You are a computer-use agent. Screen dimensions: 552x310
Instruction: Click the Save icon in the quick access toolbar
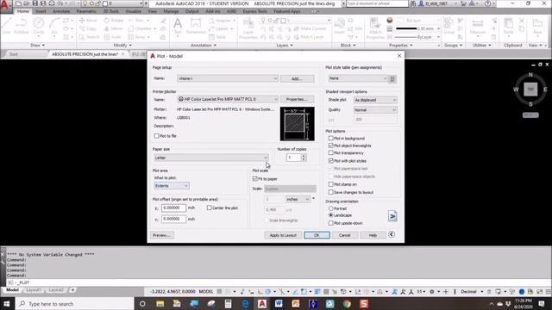point(34,3)
